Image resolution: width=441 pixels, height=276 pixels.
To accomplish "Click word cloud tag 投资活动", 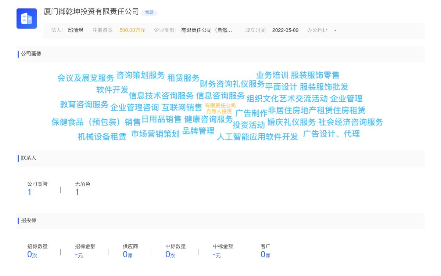I will tap(248, 125).
